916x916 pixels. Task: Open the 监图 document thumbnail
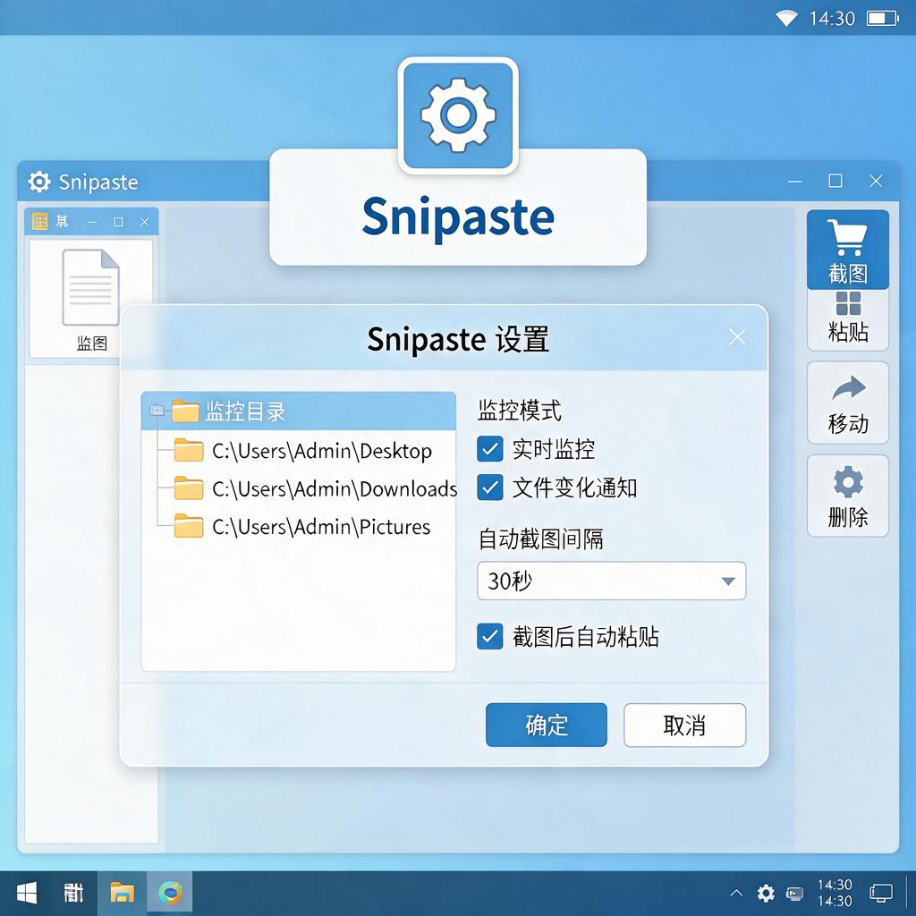pos(91,299)
